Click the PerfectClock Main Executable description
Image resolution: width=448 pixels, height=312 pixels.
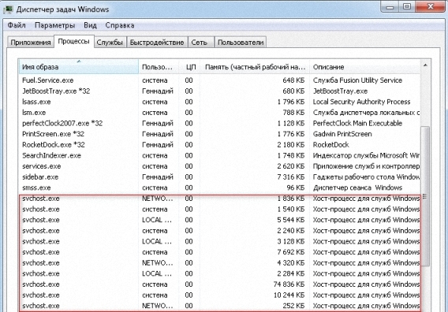coord(357,123)
